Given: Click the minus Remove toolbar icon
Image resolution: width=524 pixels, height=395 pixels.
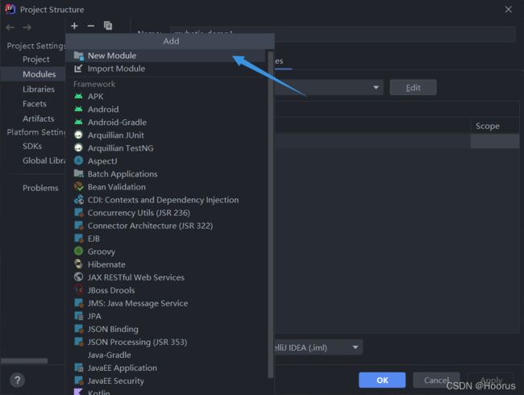Looking at the screenshot, I should [90, 26].
